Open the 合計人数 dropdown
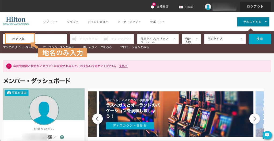Viewport: 274px width, 141px height. [191, 39]
